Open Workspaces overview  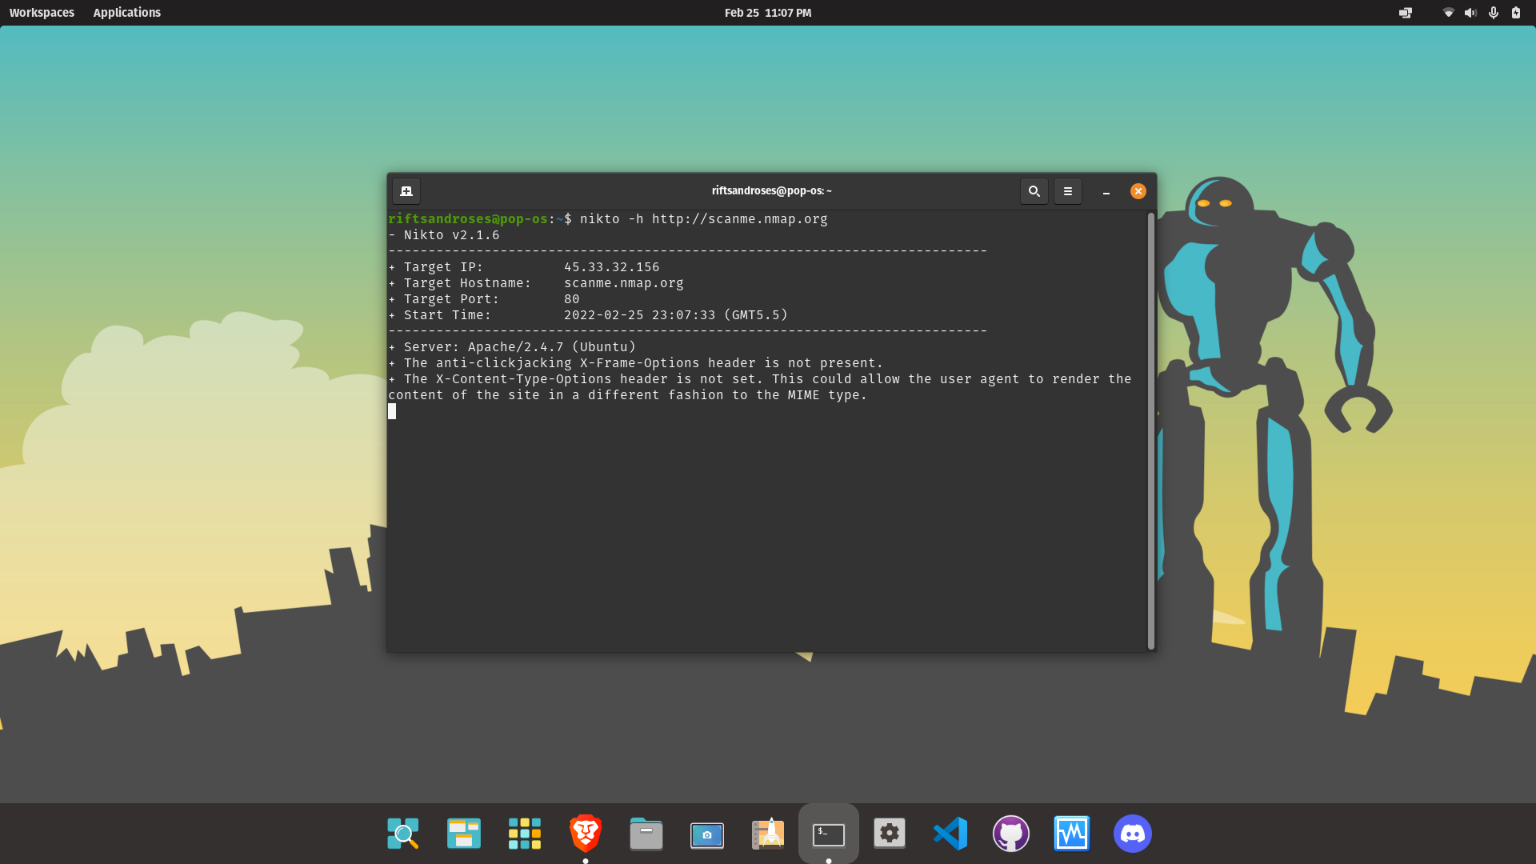42,13
